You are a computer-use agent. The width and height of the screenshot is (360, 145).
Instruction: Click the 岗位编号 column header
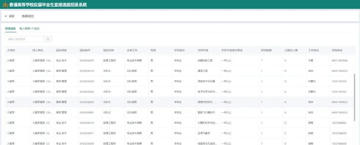coord(85,50)
